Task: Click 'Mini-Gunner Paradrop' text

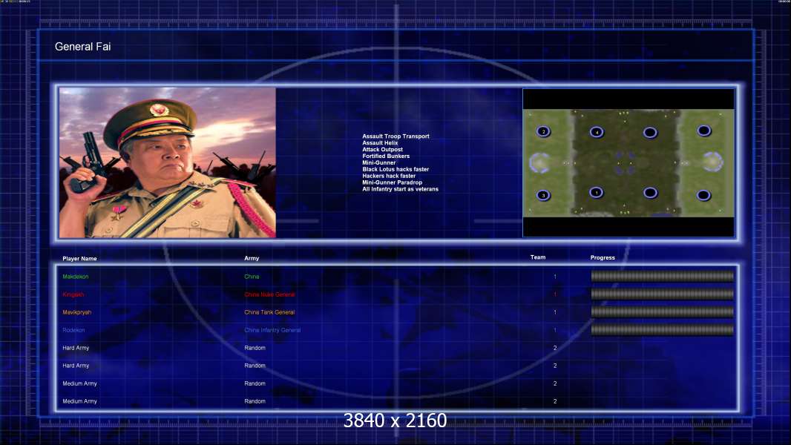Action: [x=392, y=182]
